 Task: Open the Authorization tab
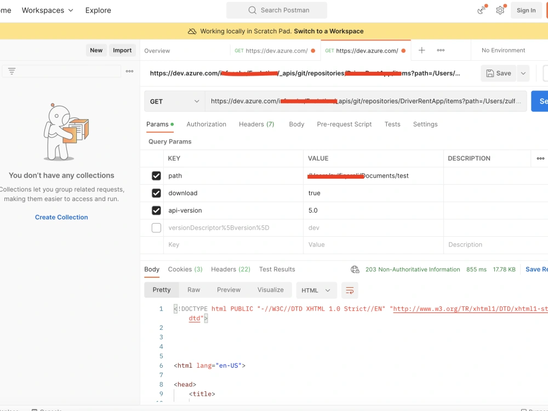[206, 124]
